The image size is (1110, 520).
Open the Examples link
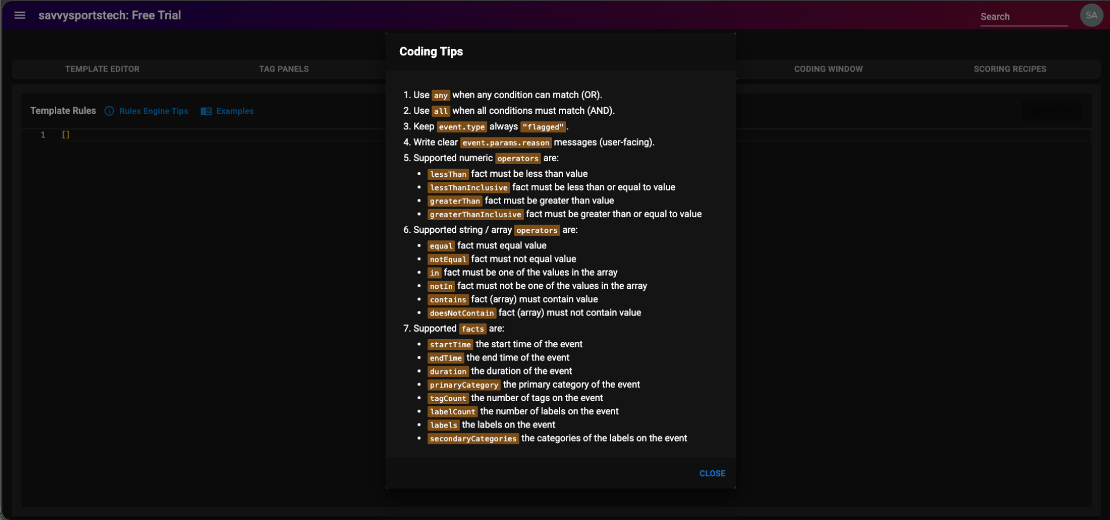pyautogui.click(x=235, y=111)
